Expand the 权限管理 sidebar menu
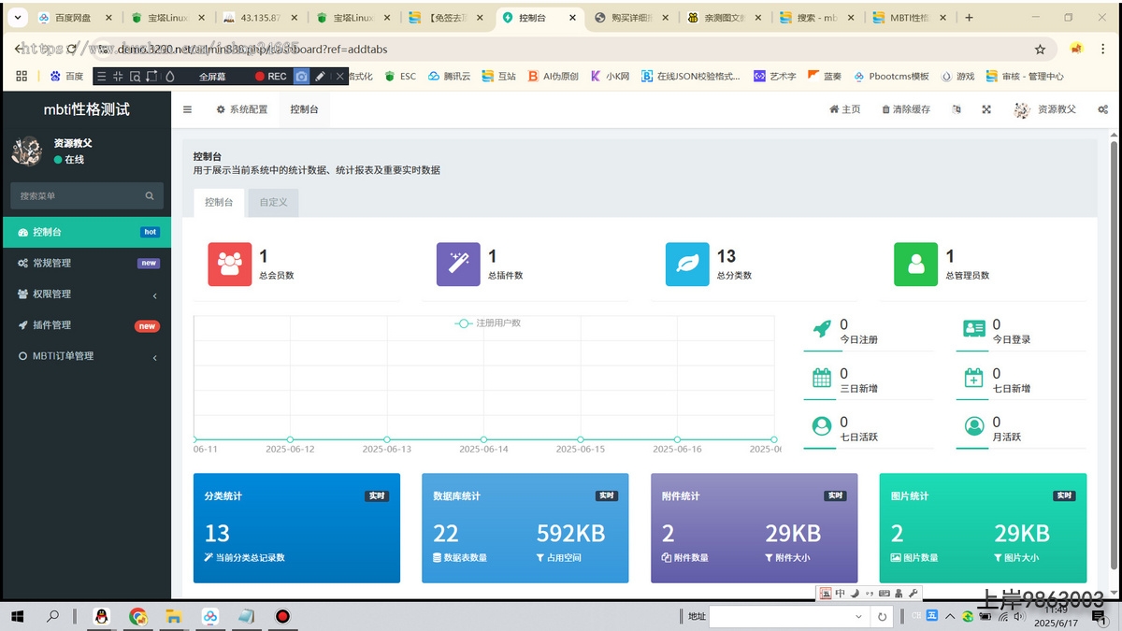Screen dimensions: 1122x631 click(86, 294)
